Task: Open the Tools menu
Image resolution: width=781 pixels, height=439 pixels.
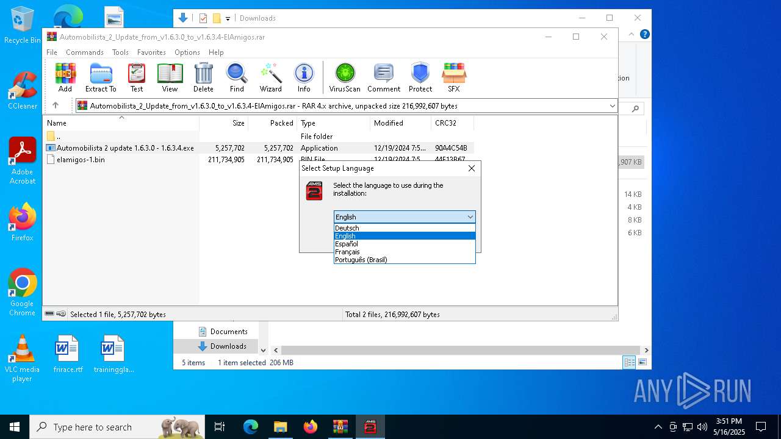Action: [x=120, y=52]
